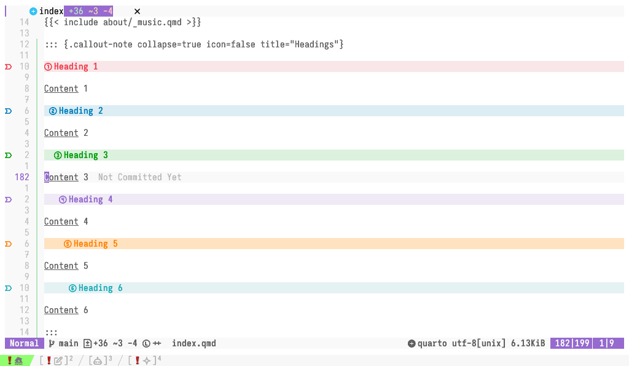This screenshot has width=629, height=366.
Task: Click the '+36' added count in statusline
Action: coord(100,343)
